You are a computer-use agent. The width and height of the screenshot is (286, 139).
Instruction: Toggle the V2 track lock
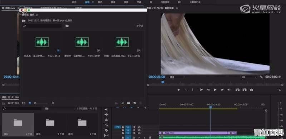point(123,130)
